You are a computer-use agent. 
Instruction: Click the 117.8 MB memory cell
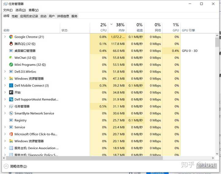tap(118, 44)
